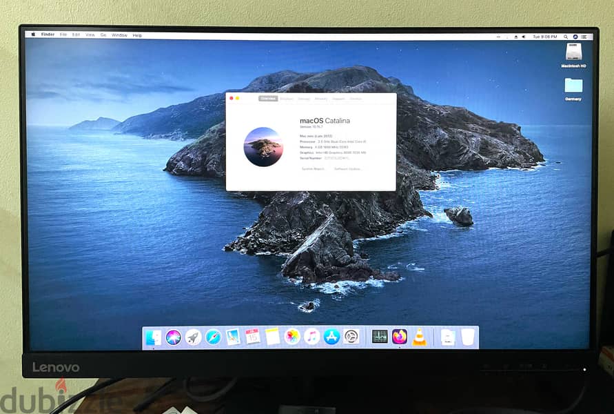This screenshot has height=414, width=614.
Task: Select the Overview tab in About window
Action: pos(268,99)
